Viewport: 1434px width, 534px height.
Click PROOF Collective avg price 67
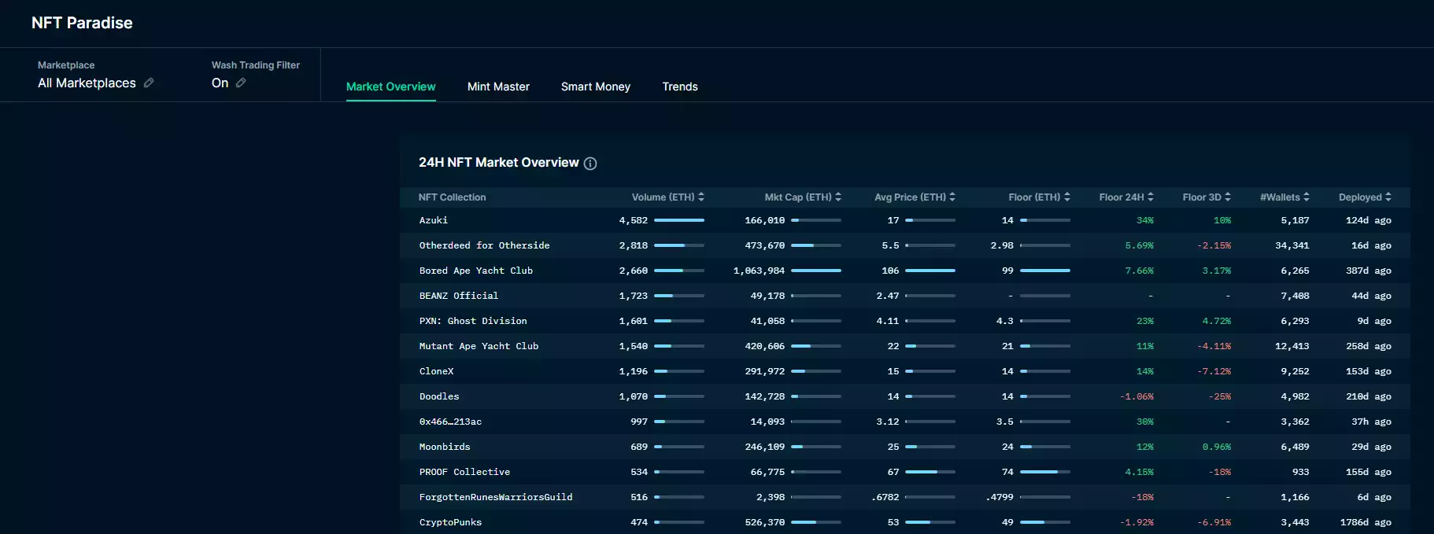[x=893, y=472]
